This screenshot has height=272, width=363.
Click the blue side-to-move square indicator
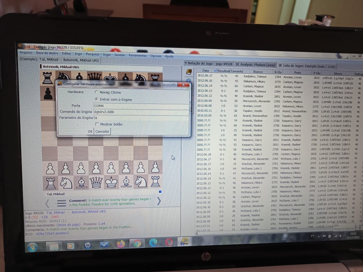160,191
